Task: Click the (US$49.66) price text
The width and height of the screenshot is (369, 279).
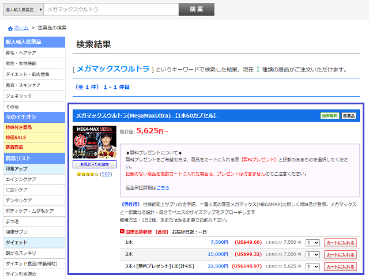Action: coord(248,242)
